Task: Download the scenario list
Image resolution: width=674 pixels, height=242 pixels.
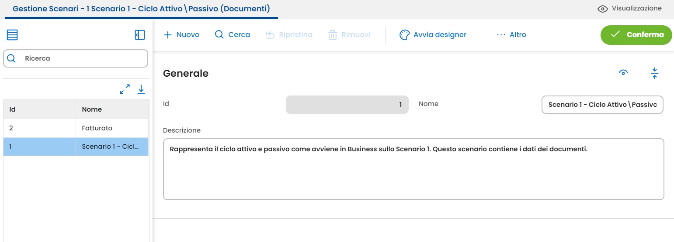Action: 141,89
